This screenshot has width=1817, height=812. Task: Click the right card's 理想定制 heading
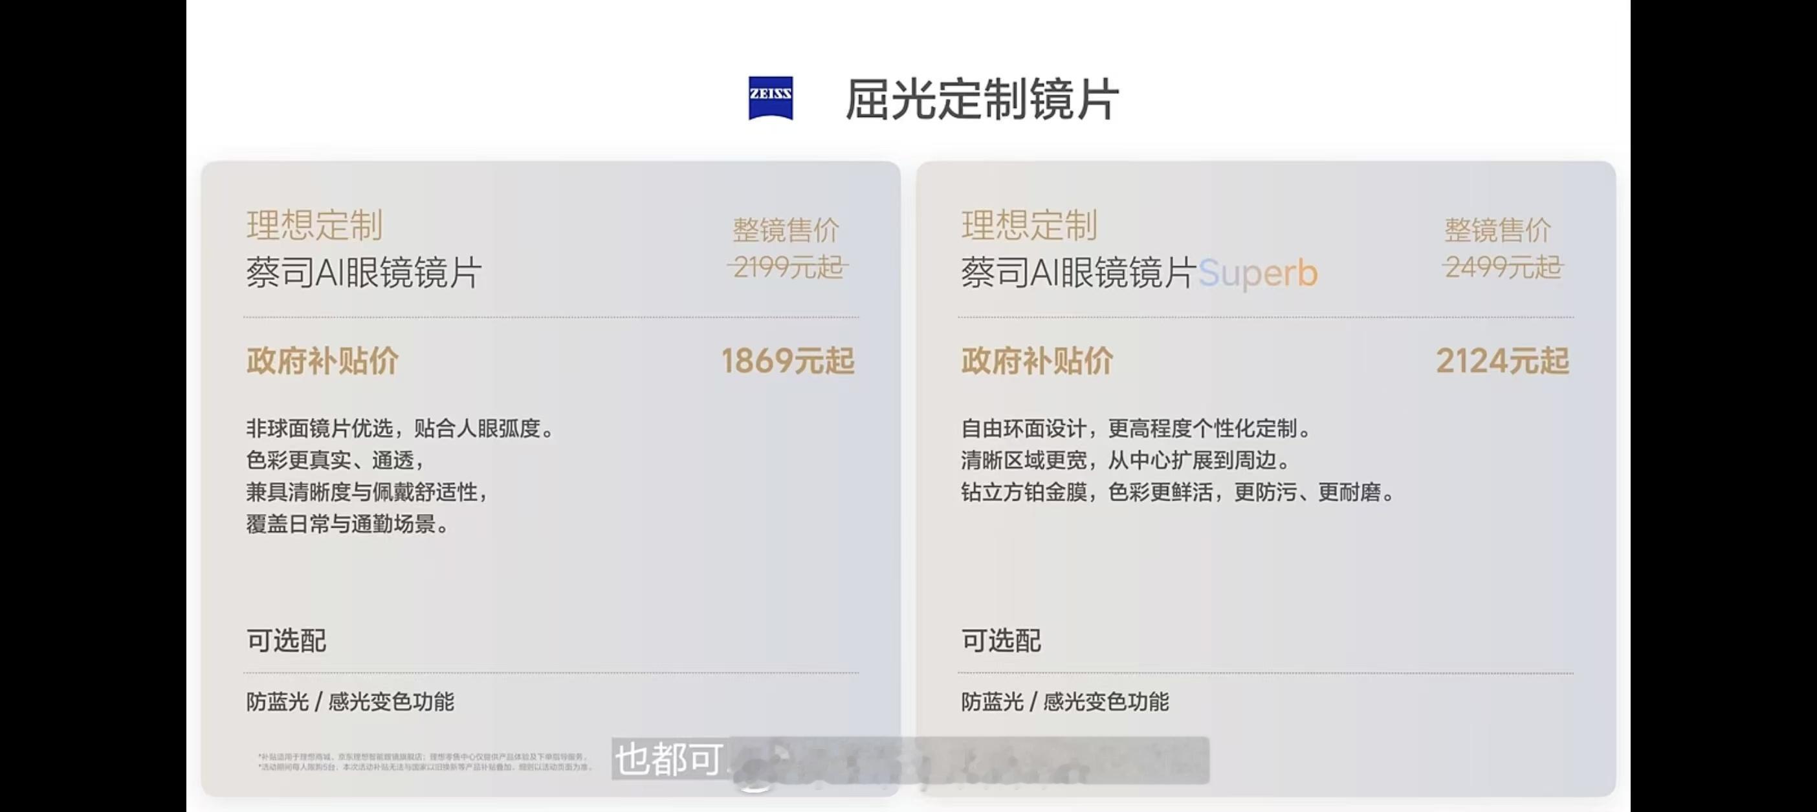1029,226
